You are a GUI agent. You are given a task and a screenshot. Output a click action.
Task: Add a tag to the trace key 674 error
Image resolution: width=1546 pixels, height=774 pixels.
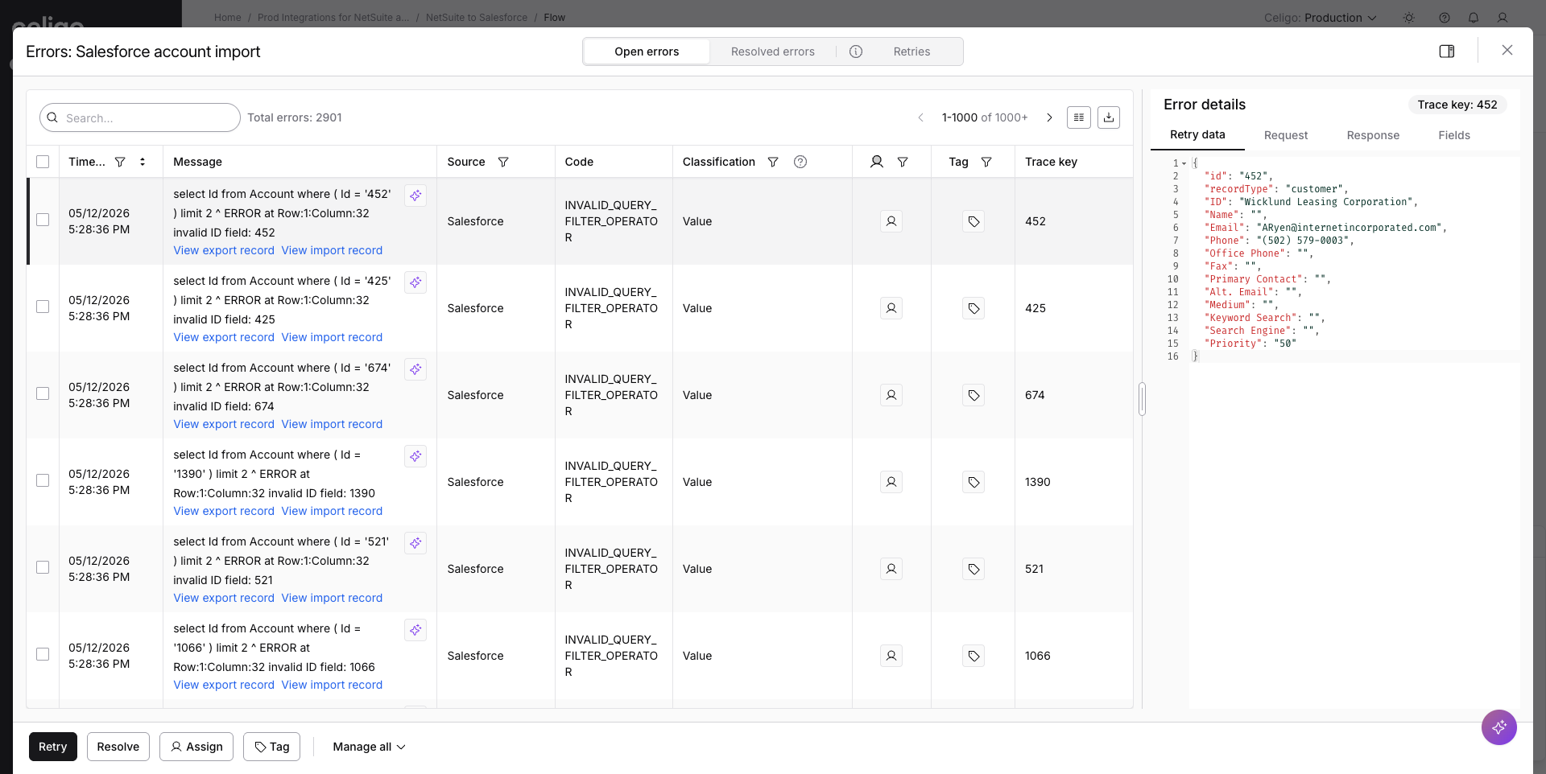pyautogui.click(x=973, y=395)
